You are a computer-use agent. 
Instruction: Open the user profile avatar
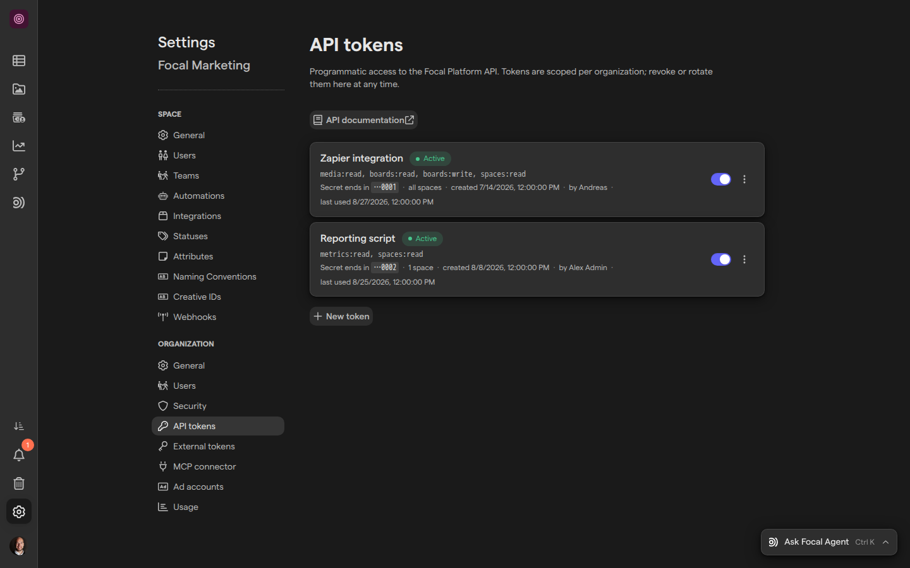coord(19,546)
